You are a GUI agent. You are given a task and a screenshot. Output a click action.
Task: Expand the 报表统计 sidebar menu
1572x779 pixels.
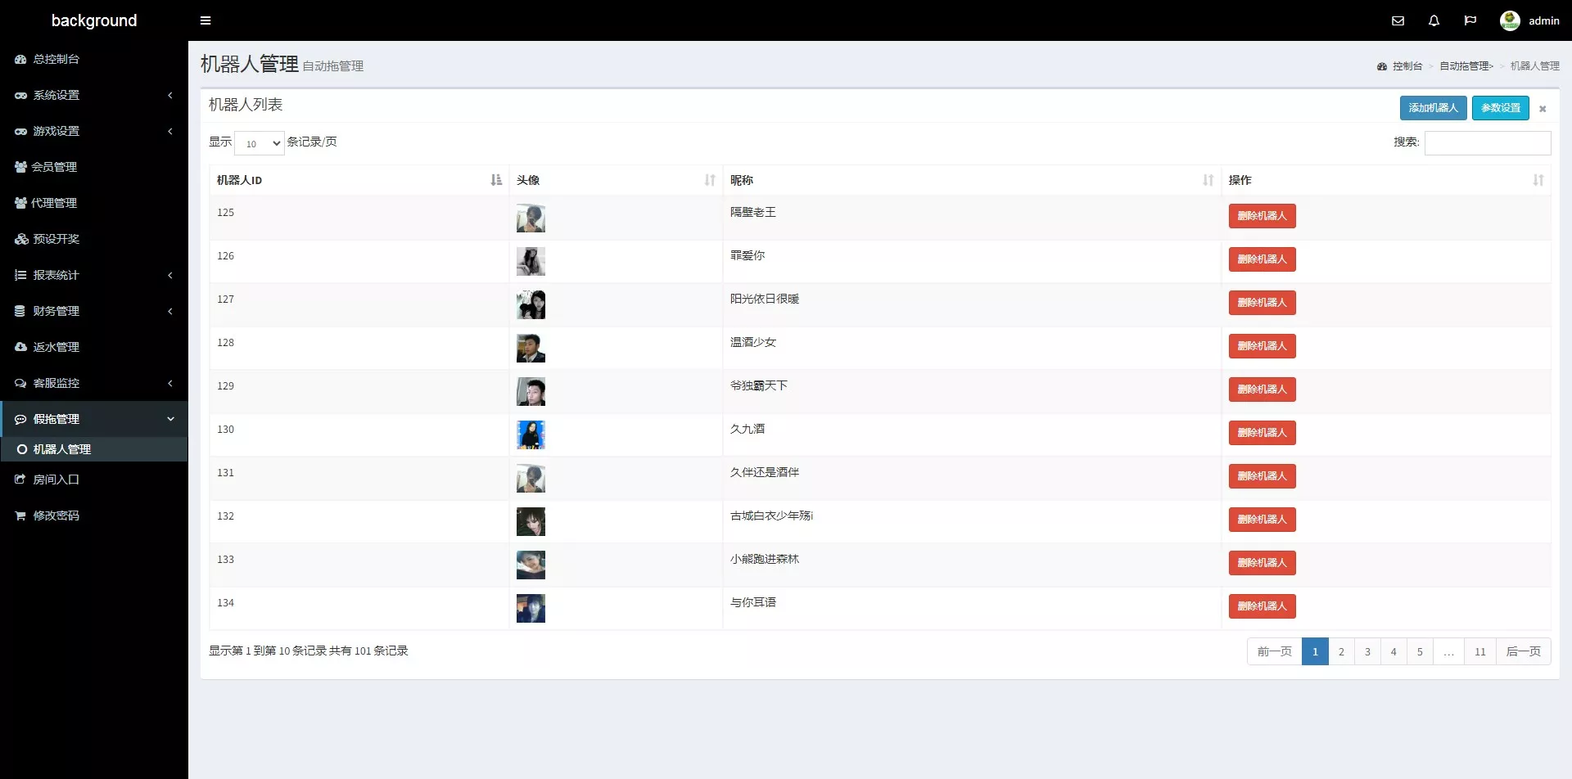tap(94, 275)
